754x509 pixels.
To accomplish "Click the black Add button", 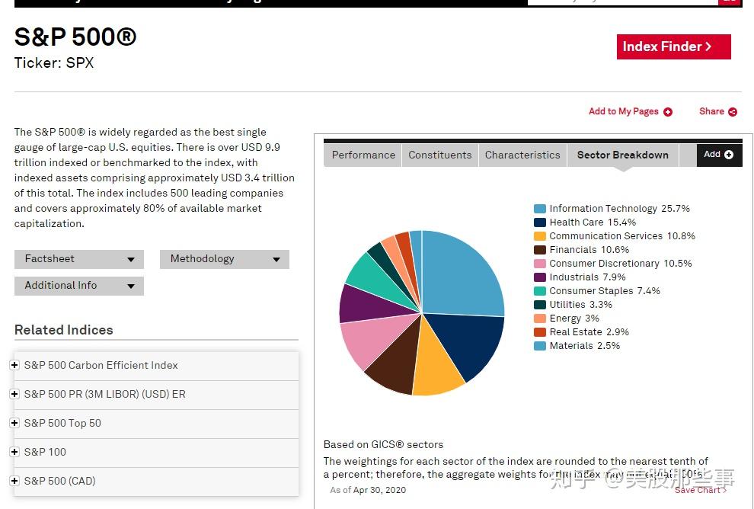I will 720,155.
